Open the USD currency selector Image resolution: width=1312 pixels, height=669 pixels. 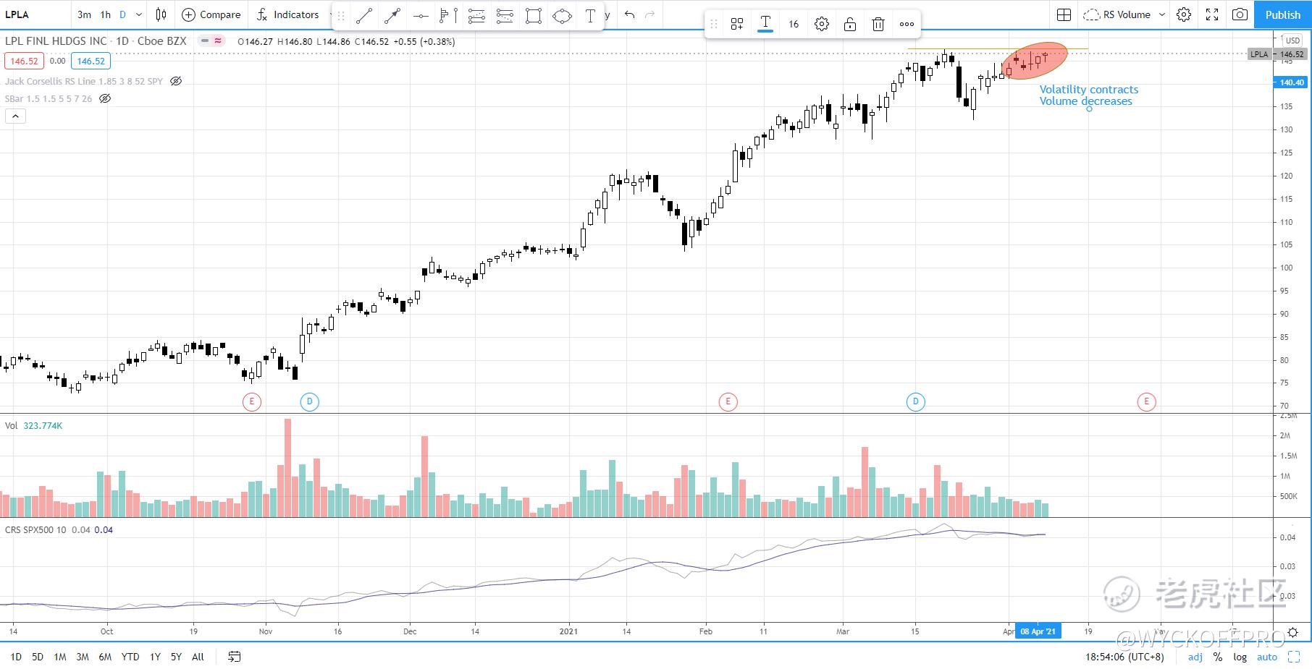click(1292, 41)
